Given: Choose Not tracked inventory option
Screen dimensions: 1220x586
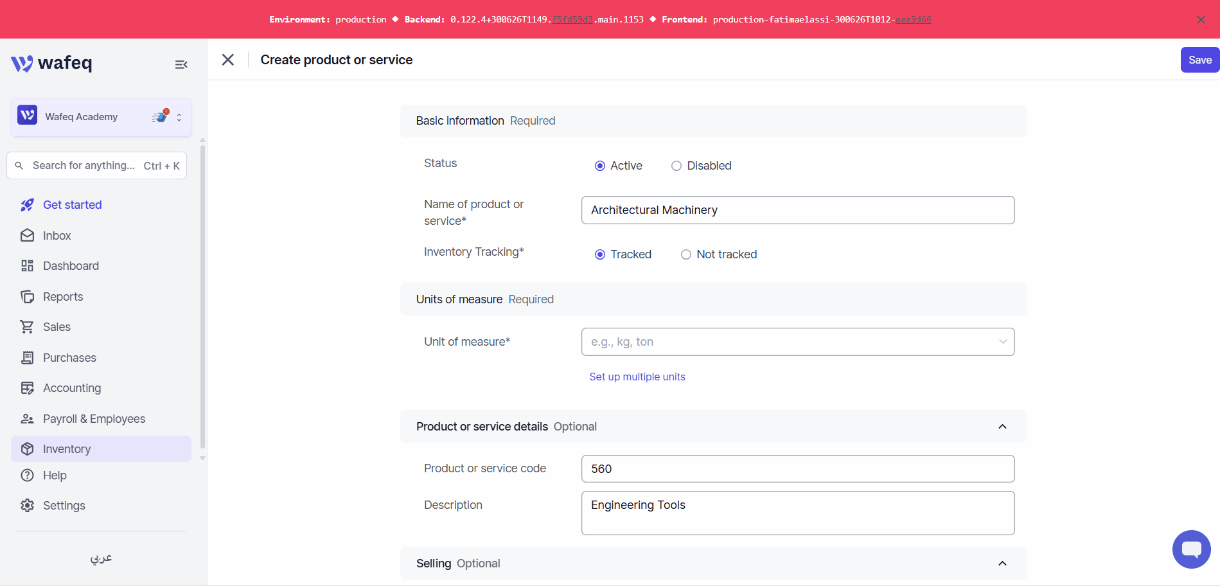Looking at the screenshot, I should point(686,254).
